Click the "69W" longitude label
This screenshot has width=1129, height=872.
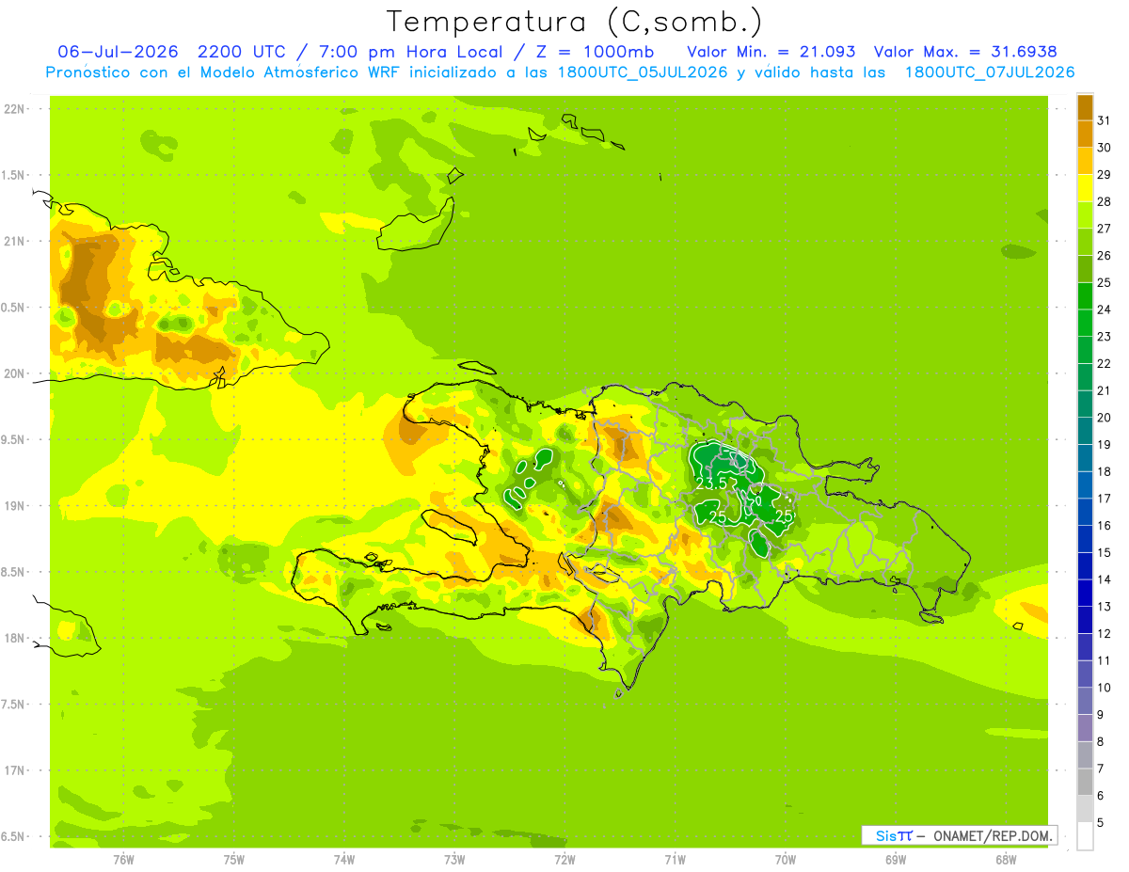pos(896,859)
